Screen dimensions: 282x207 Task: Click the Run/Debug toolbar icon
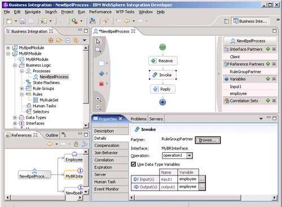74,21
